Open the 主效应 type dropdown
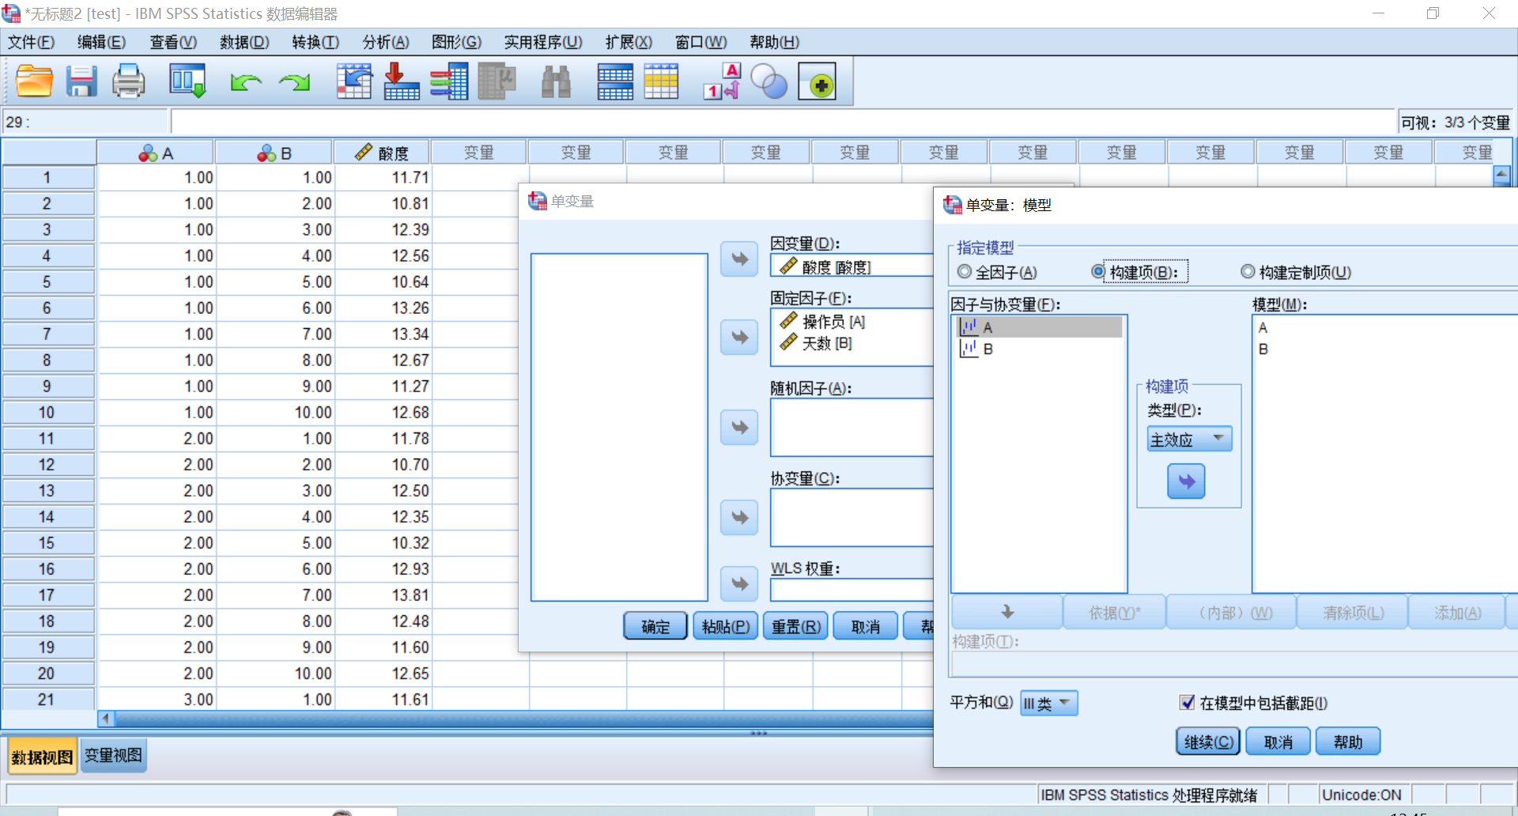This screenshot has width=1518, height=816. (1189, 439)
